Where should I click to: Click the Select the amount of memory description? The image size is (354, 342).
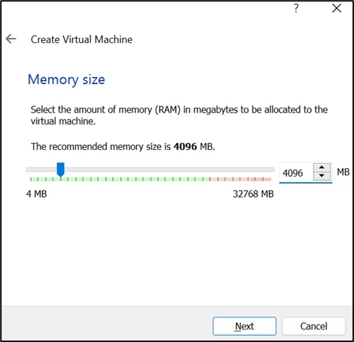[x=179, y=115]
